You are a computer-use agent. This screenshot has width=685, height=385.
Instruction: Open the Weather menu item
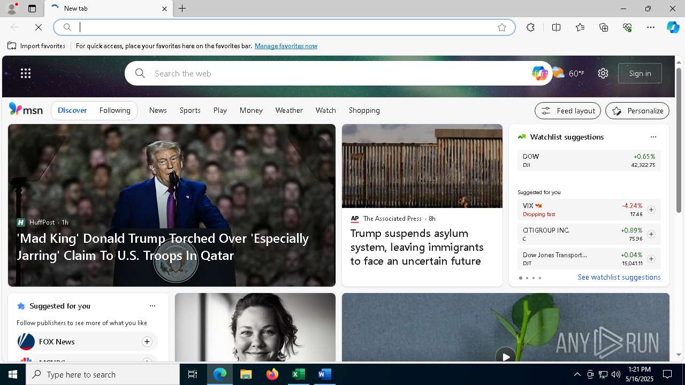pos(289,110)
